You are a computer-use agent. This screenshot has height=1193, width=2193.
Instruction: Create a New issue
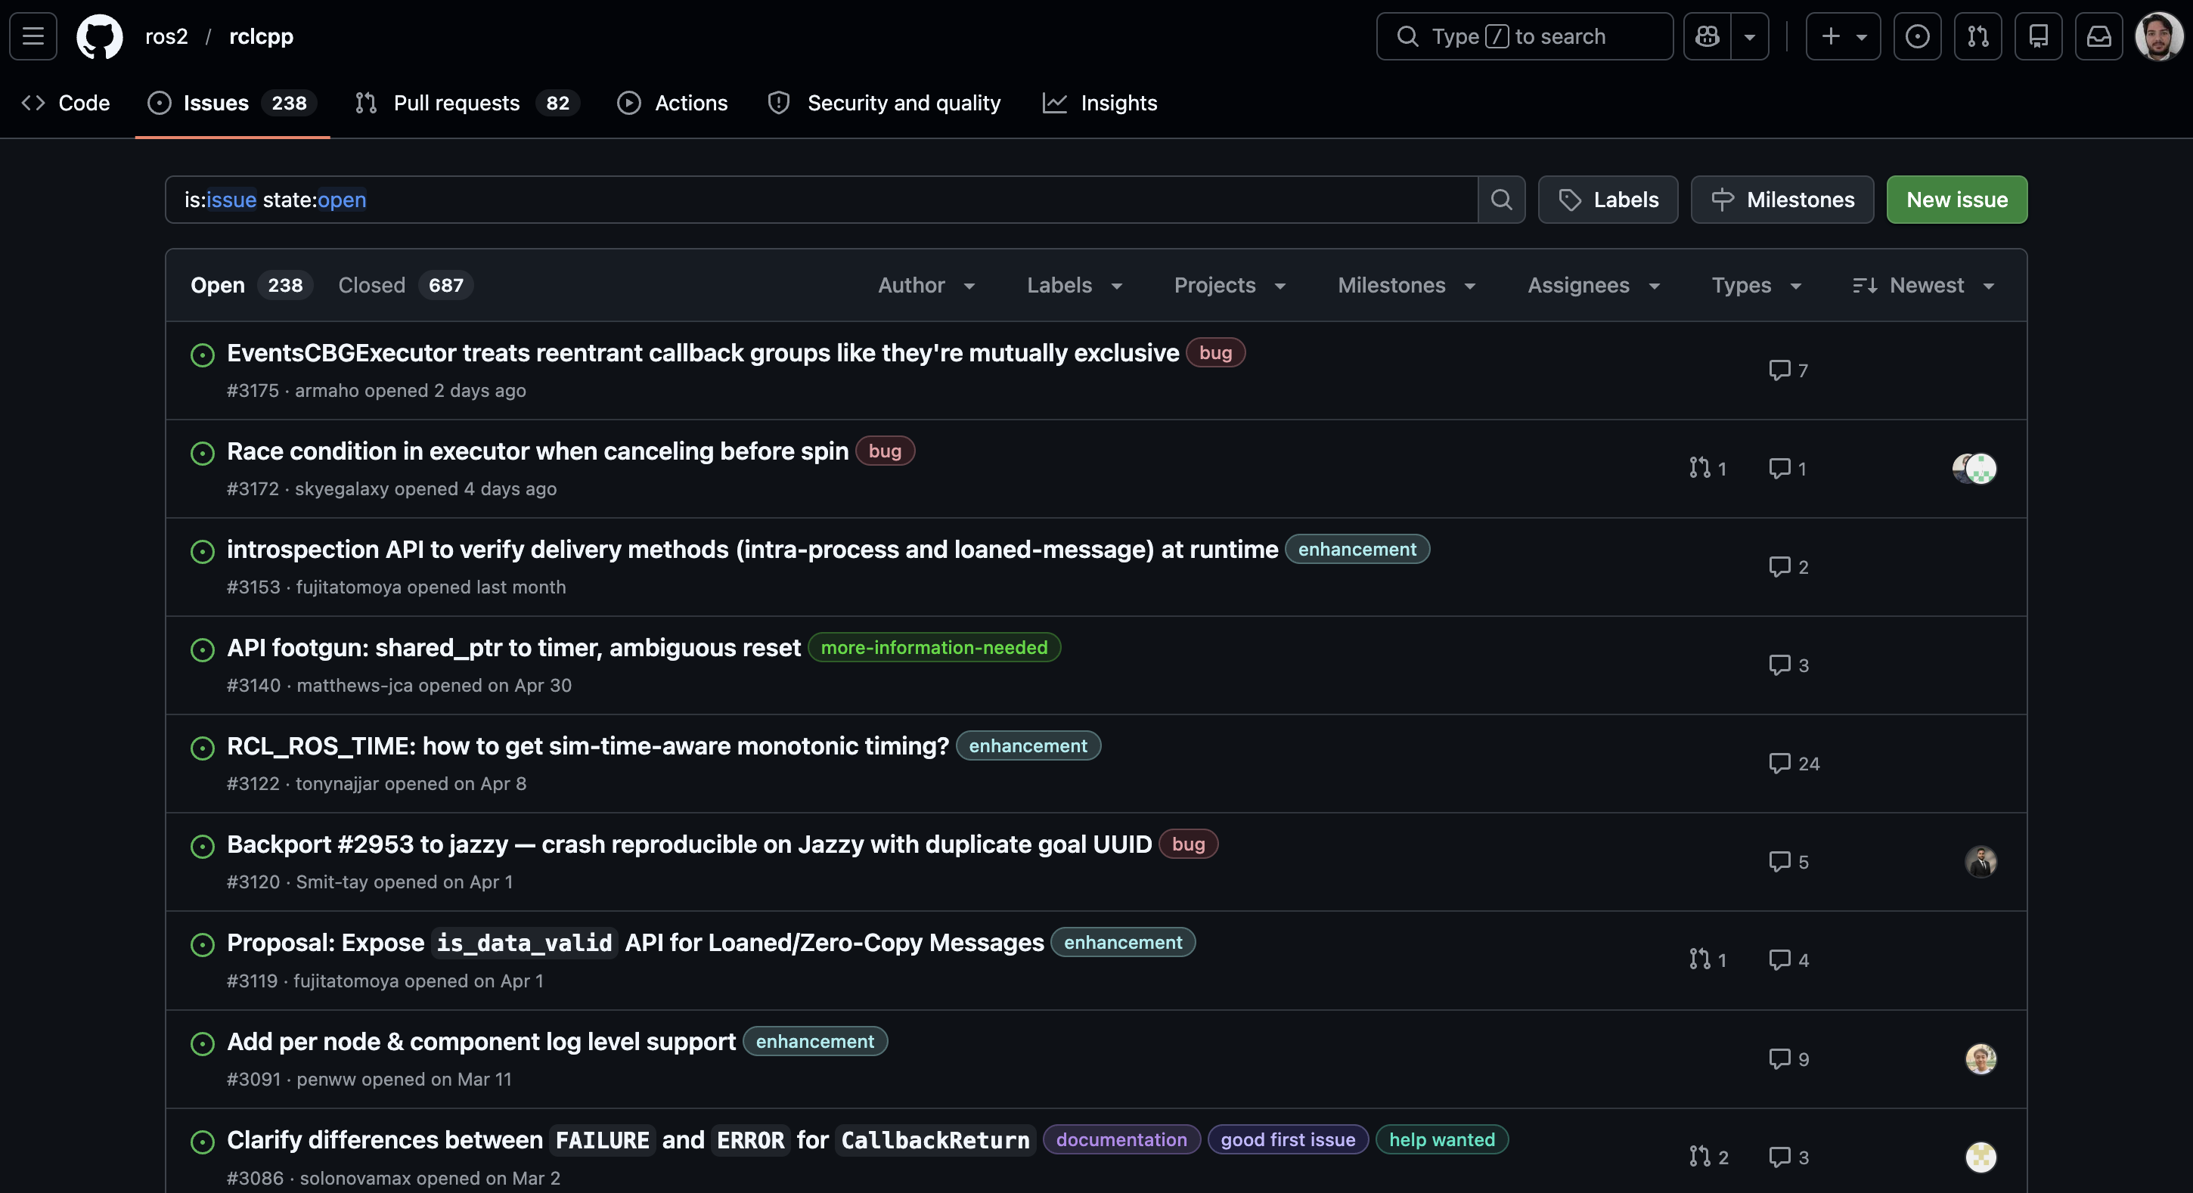click(x=1957, y=200)
